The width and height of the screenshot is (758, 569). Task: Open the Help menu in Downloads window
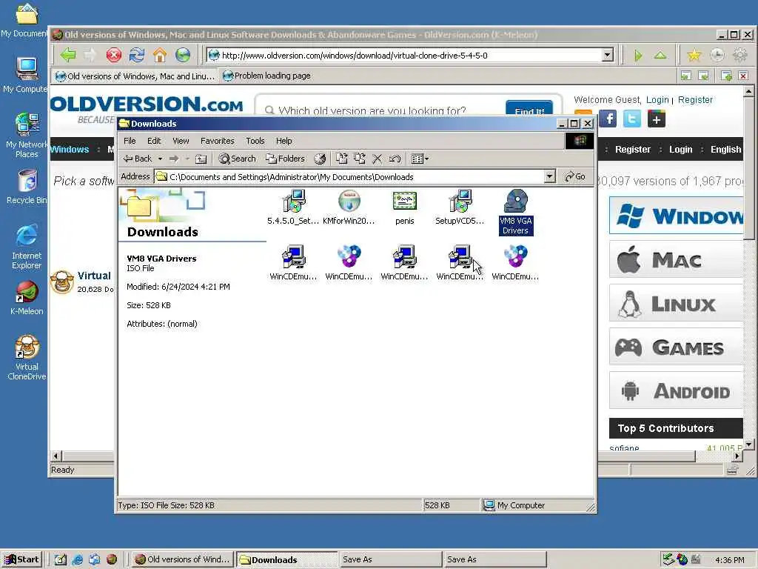click(x=284, y=141)
